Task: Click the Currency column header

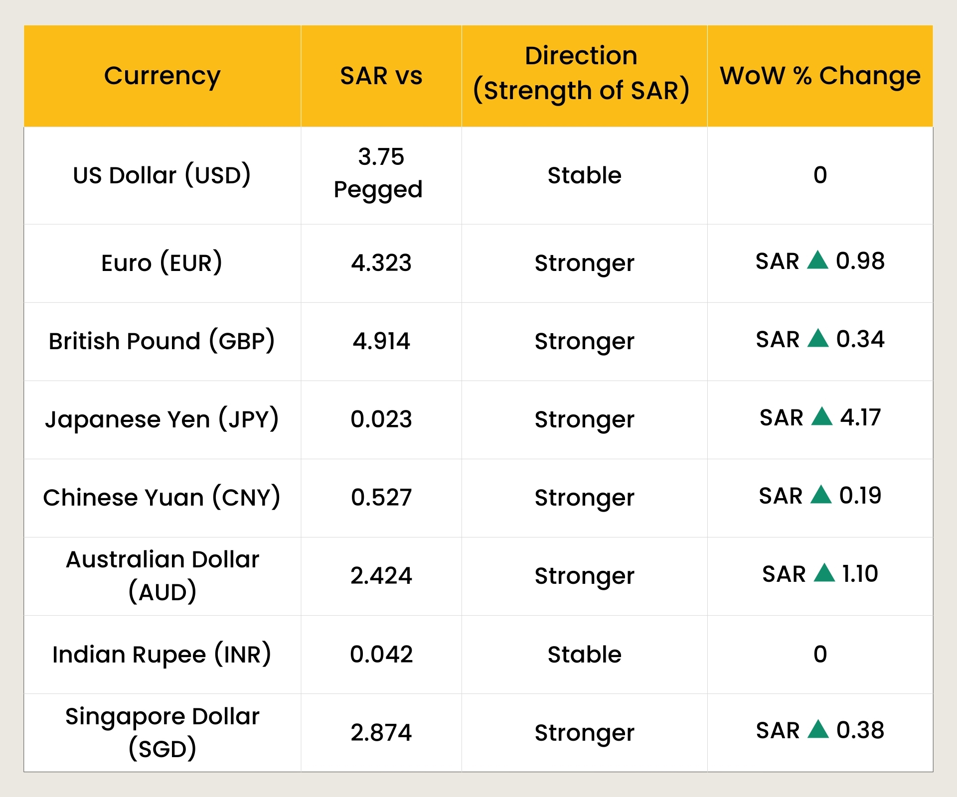Action: click(162, 76)
